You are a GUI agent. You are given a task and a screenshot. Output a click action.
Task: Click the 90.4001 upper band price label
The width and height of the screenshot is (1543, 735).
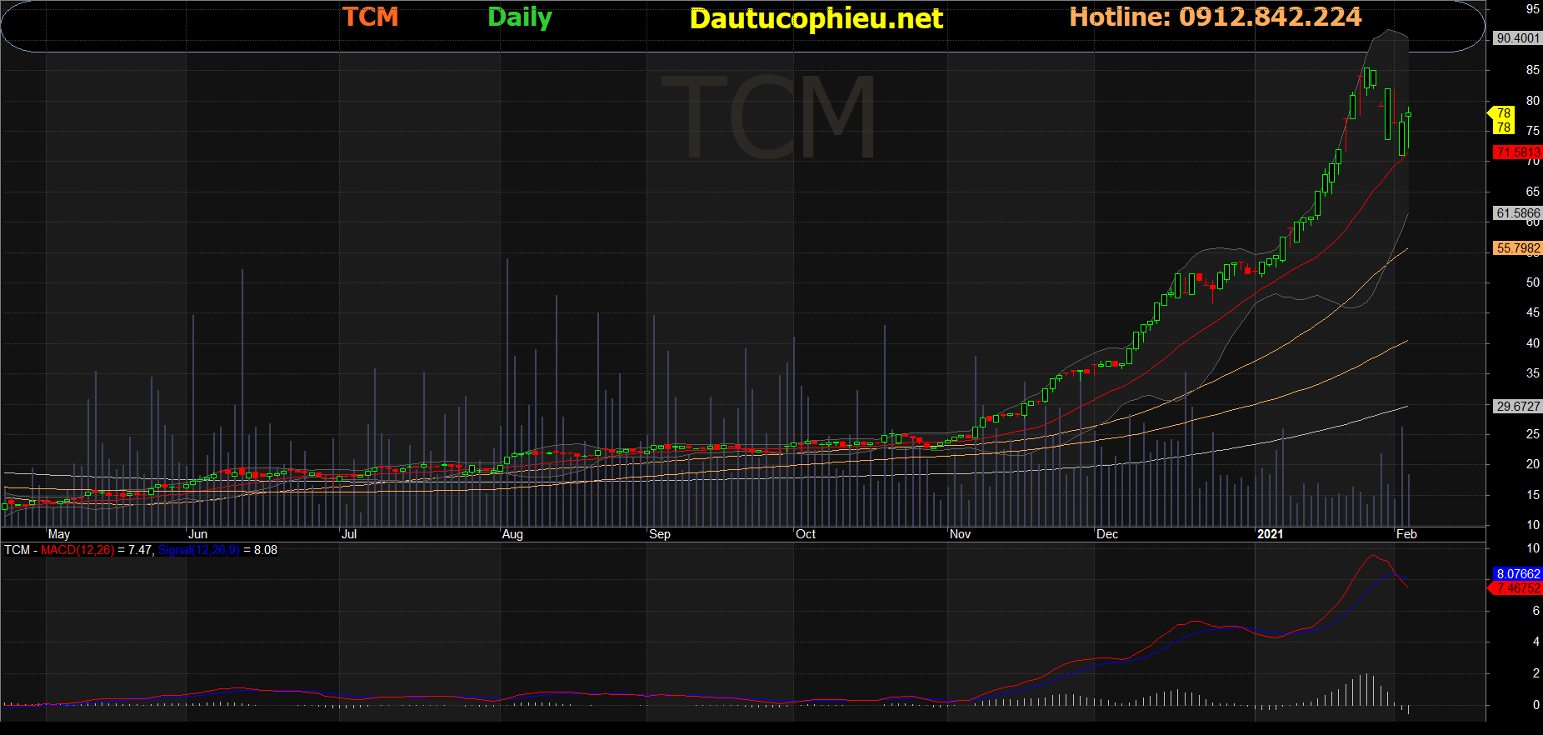pyautogui.click(x=1517, y=38)
